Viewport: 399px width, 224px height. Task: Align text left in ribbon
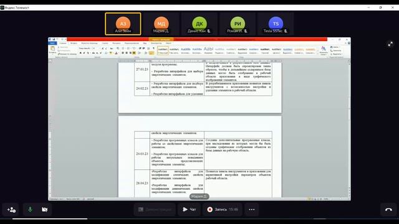point(123,53)
